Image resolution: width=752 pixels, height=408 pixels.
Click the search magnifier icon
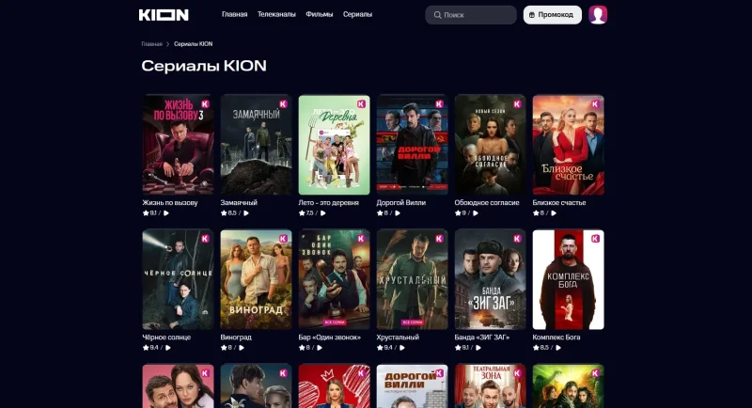click(x=437, y=15)
